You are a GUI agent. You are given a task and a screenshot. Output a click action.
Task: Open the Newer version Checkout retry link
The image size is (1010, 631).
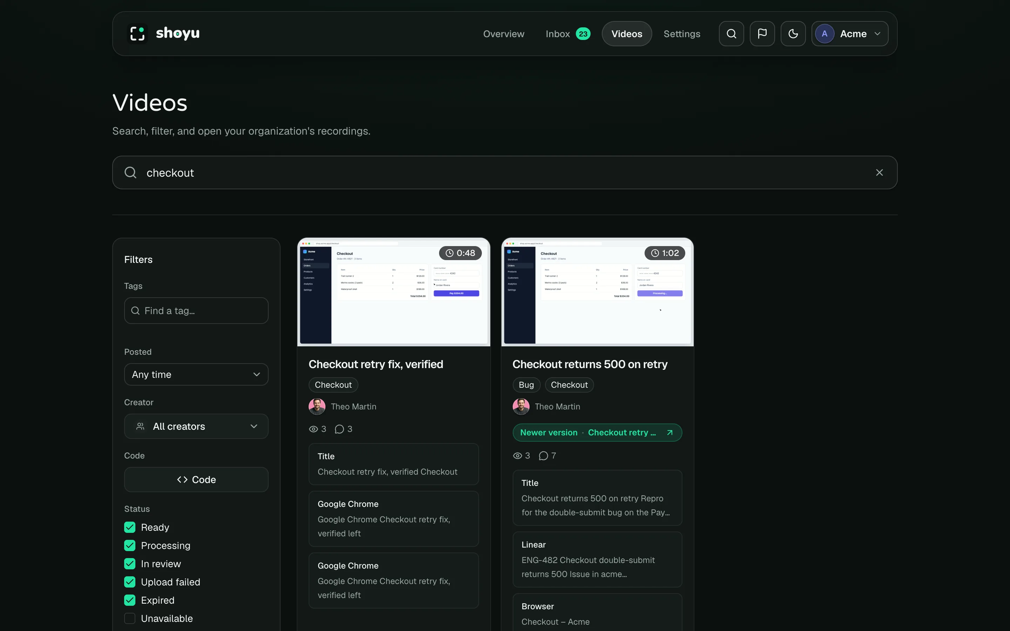(x=597, y=432)
